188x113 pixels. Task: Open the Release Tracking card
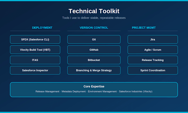pyautogui.click(x=153, y=60)
